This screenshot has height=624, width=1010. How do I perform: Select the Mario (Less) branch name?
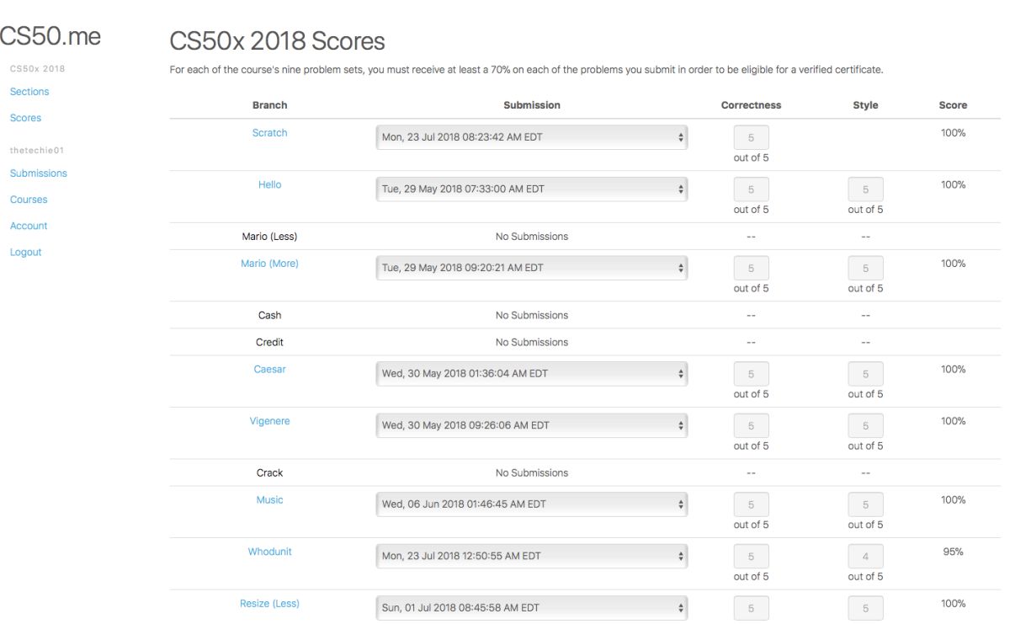coord(269,237)
